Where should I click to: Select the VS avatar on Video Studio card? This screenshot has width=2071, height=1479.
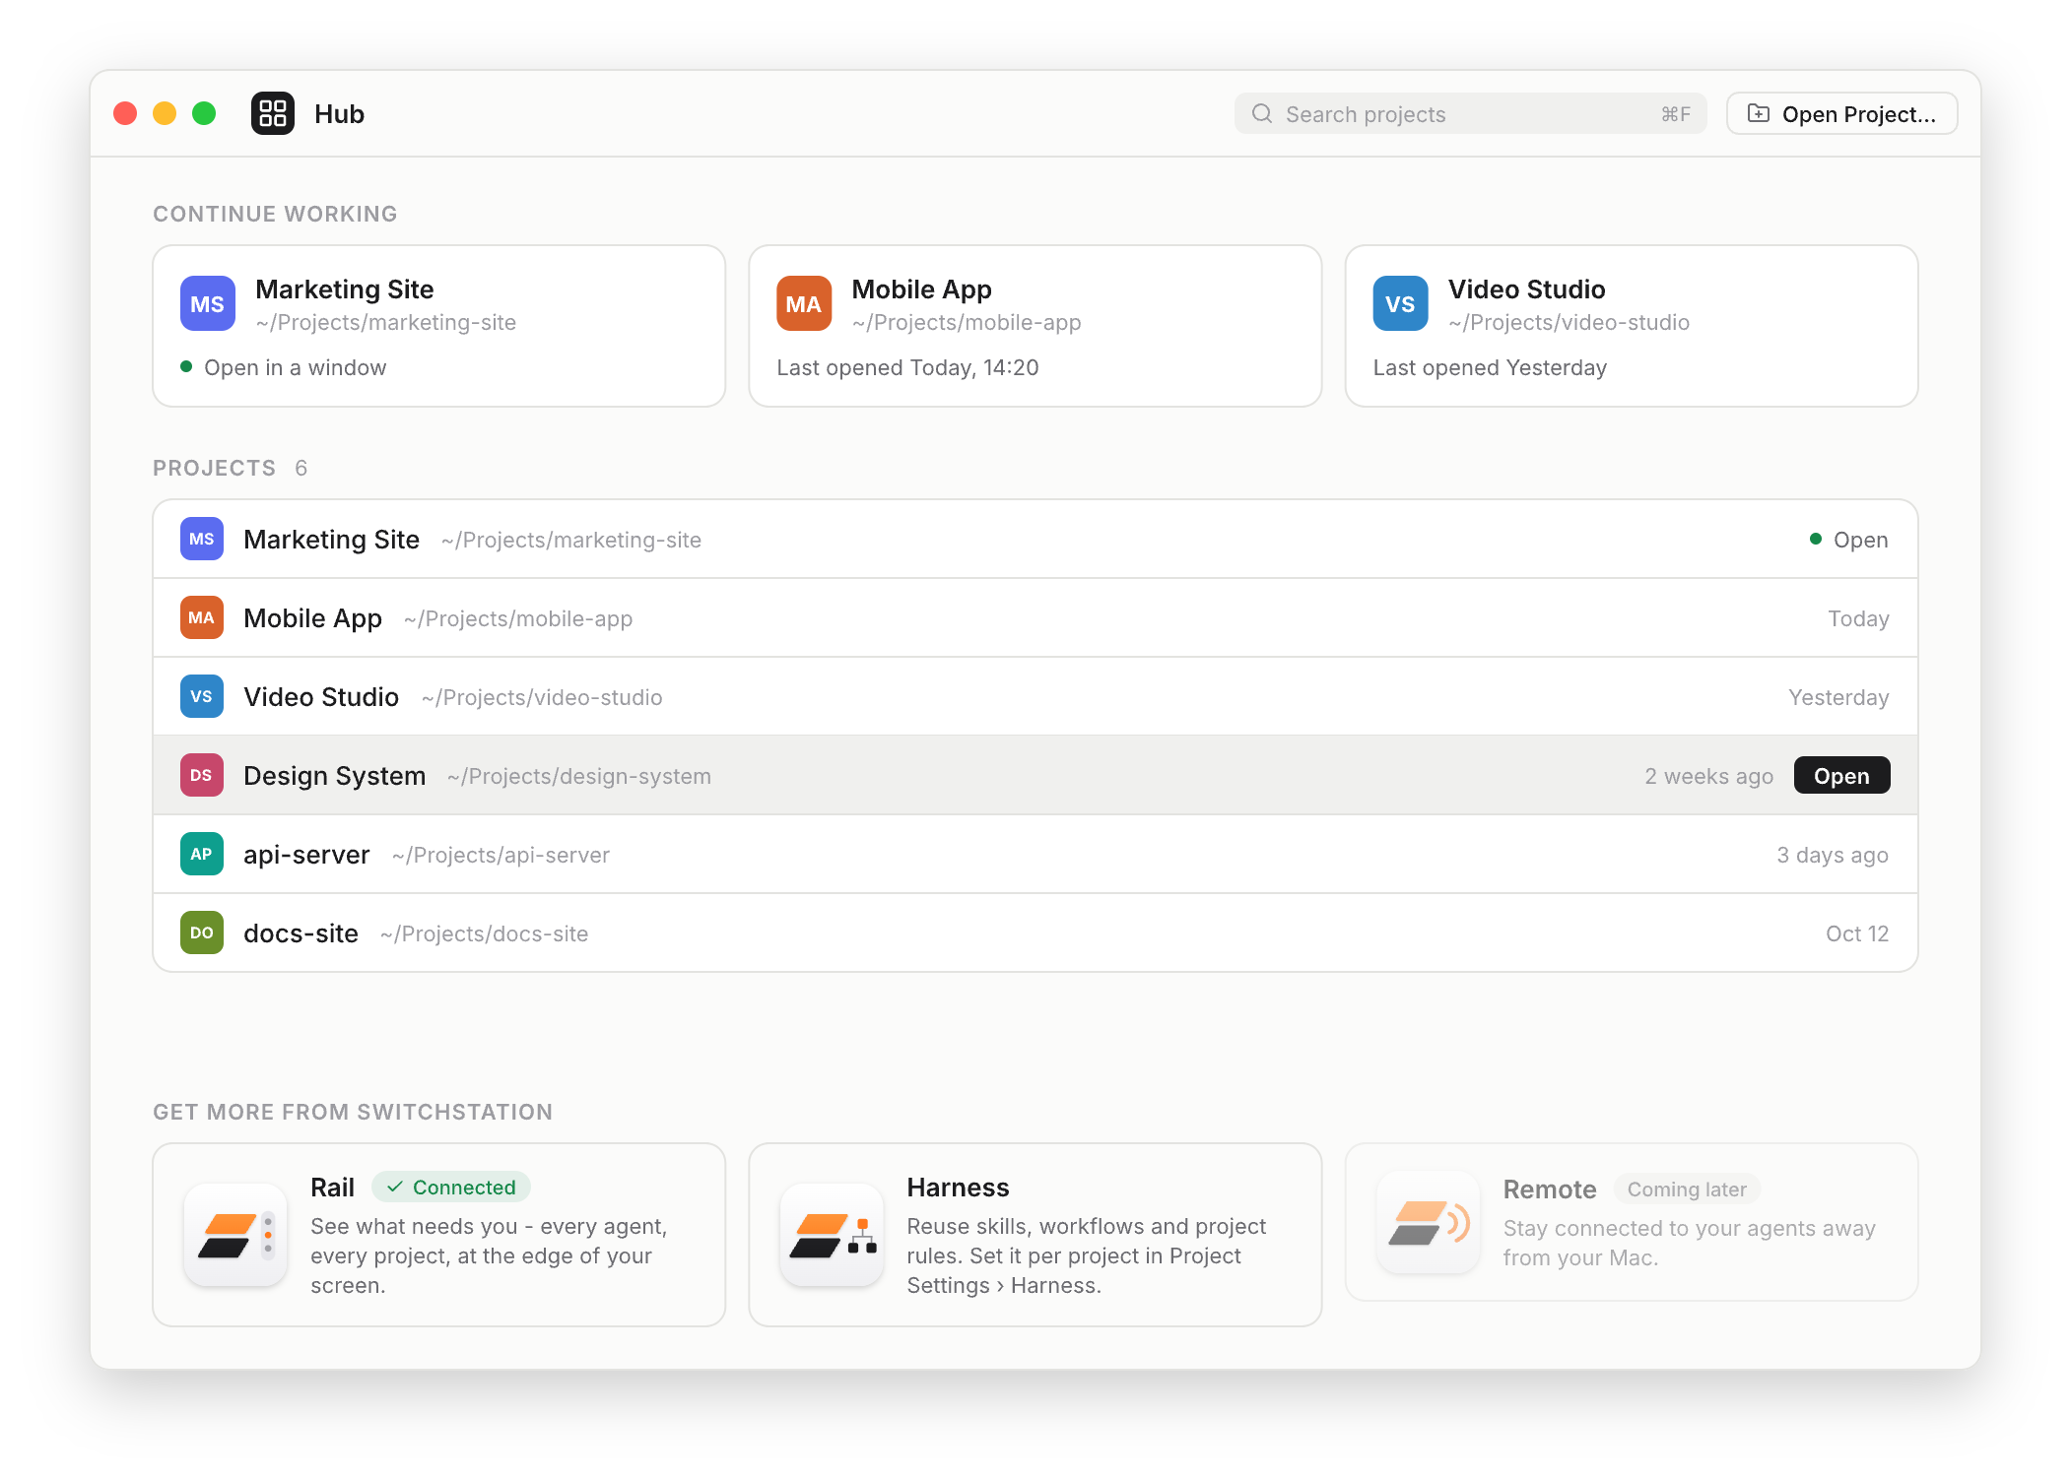coord(1400,303)
